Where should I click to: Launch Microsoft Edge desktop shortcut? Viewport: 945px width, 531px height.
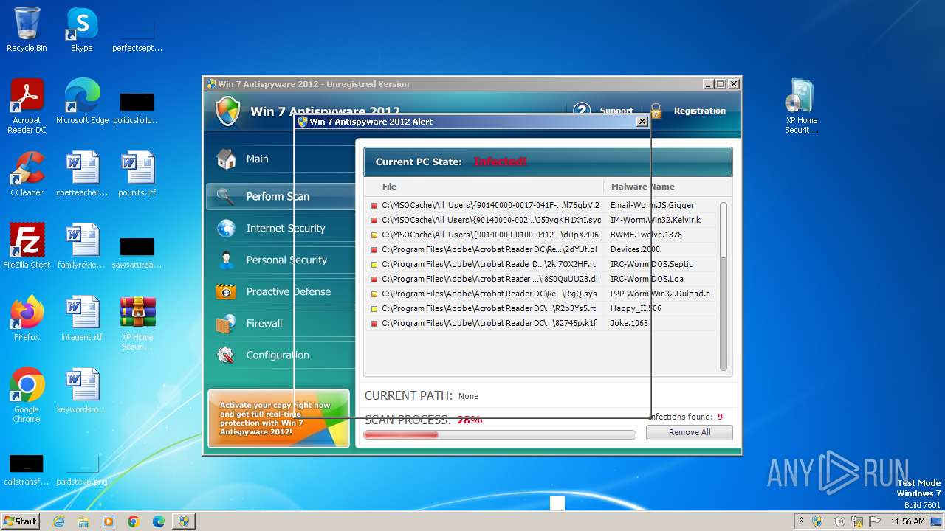pos(82,102)
